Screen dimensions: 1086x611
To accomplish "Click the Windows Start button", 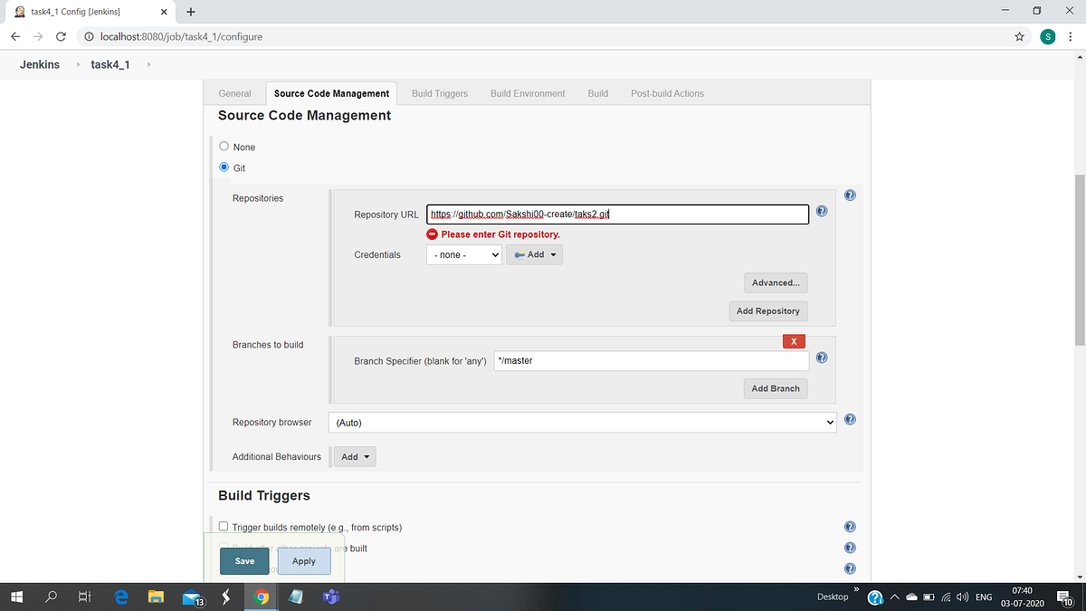I will point(15,597).
